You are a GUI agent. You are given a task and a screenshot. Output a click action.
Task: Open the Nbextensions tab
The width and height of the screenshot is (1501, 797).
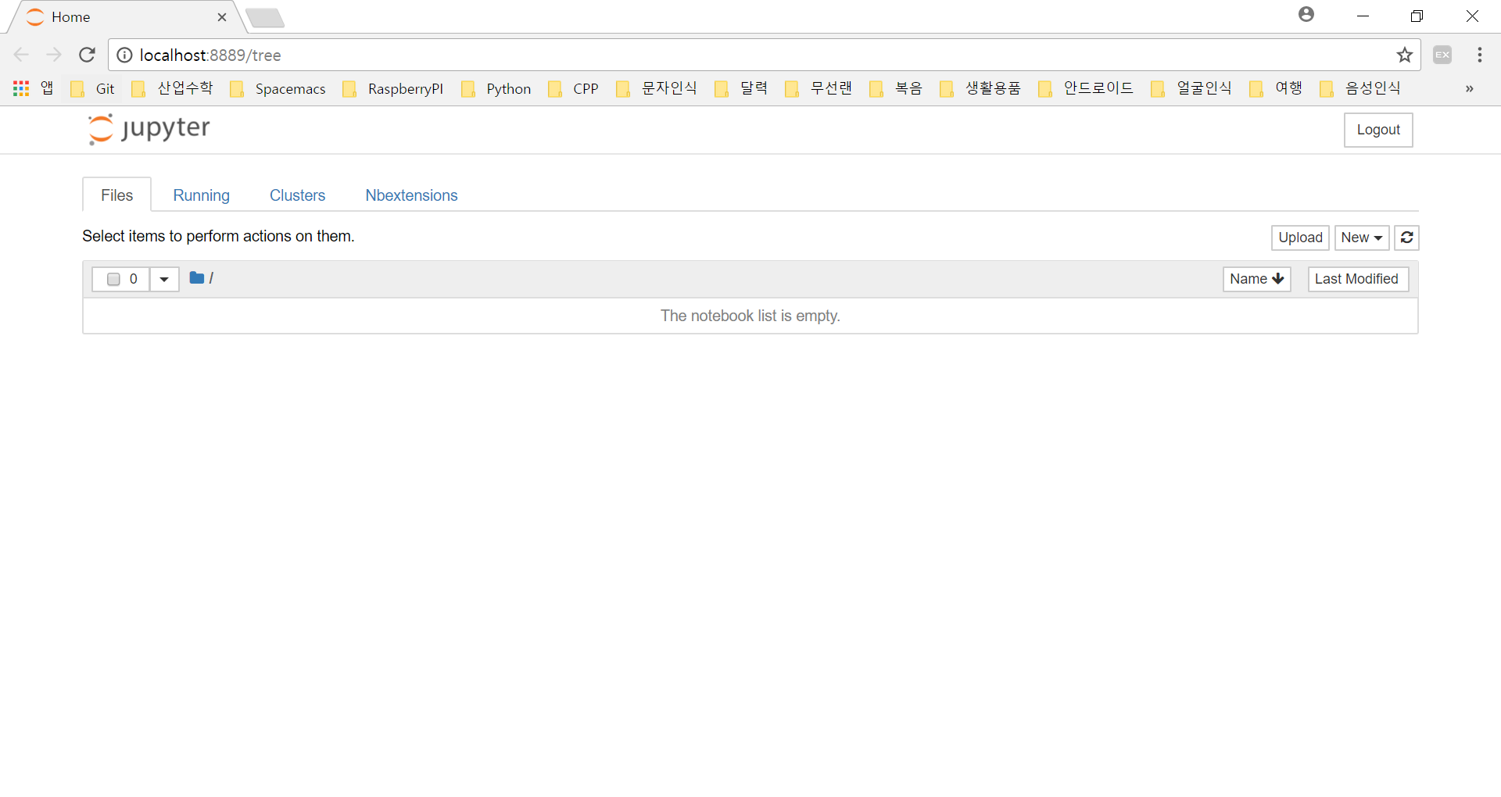411,195
